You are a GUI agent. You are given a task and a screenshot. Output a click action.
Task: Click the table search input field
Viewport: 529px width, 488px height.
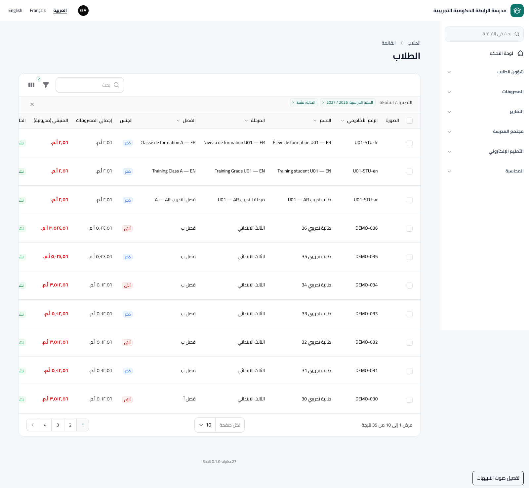pyautogui.click(x=90, y=85)
